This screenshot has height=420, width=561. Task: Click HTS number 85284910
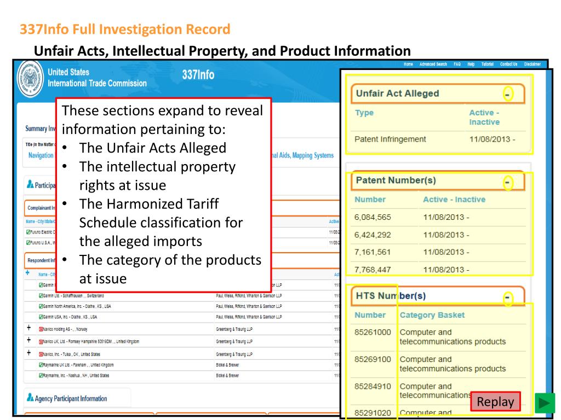(x=373, y=387)
